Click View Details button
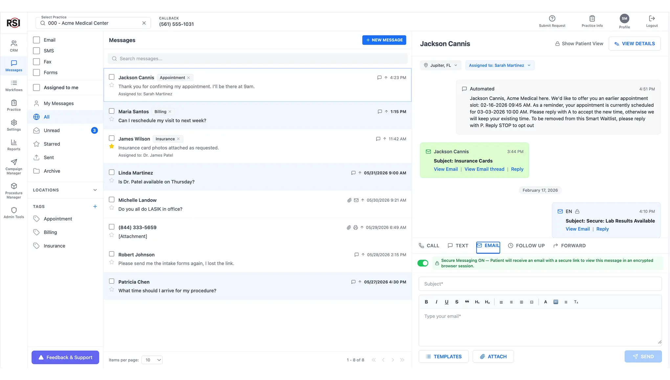Image resolution: width=670 pixels, height=380 pixels. pos(634,44)
